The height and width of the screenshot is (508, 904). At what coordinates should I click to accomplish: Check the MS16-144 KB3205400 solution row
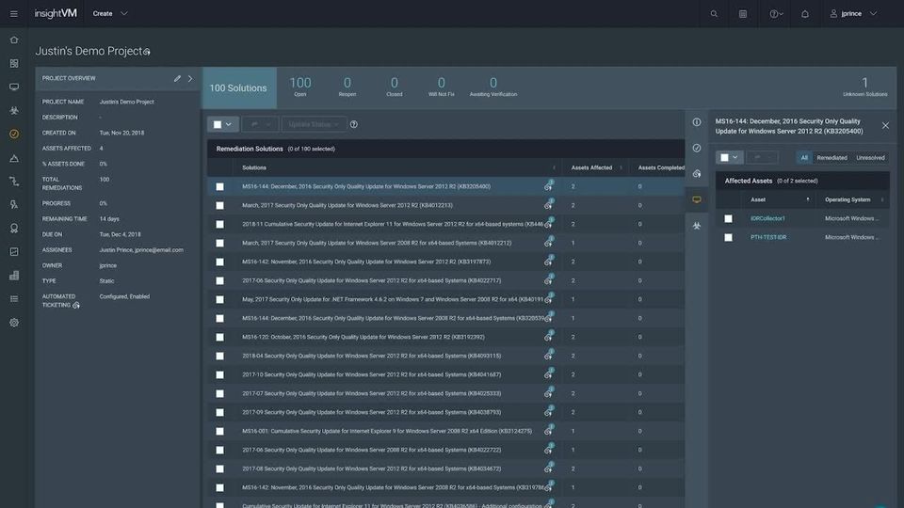pyautogui.click(x=219, y=186)
